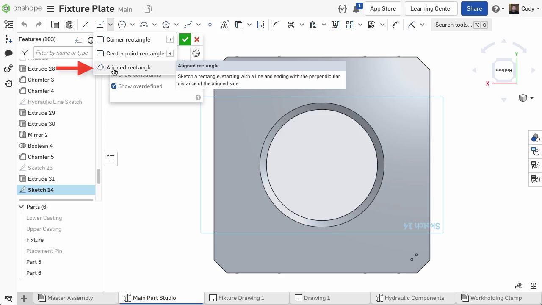542x305 pixels.
Task: Expand pattern tool dropdown arrow
Action: (360, 25)
